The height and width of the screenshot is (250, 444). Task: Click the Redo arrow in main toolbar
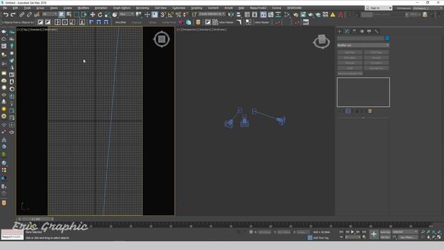coord(13,15)
